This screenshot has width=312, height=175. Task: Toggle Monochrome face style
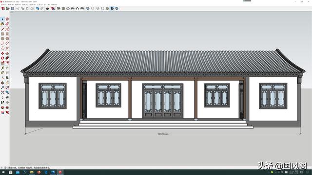click(x=117, y=9)
